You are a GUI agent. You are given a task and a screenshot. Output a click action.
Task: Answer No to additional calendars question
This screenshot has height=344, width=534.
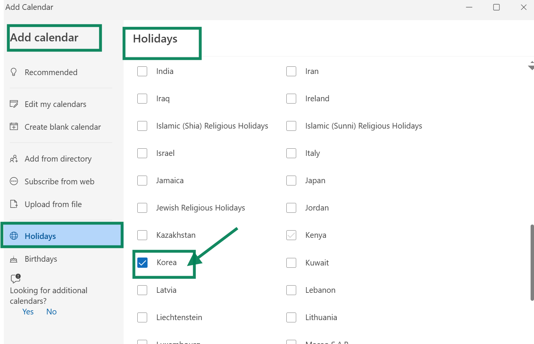point(52,312)
